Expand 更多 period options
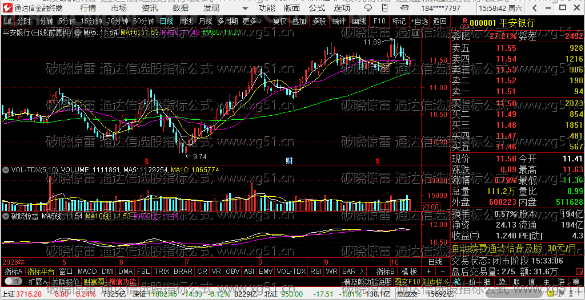This screenshot has width=585, height=300. click(x=252, y=21)
